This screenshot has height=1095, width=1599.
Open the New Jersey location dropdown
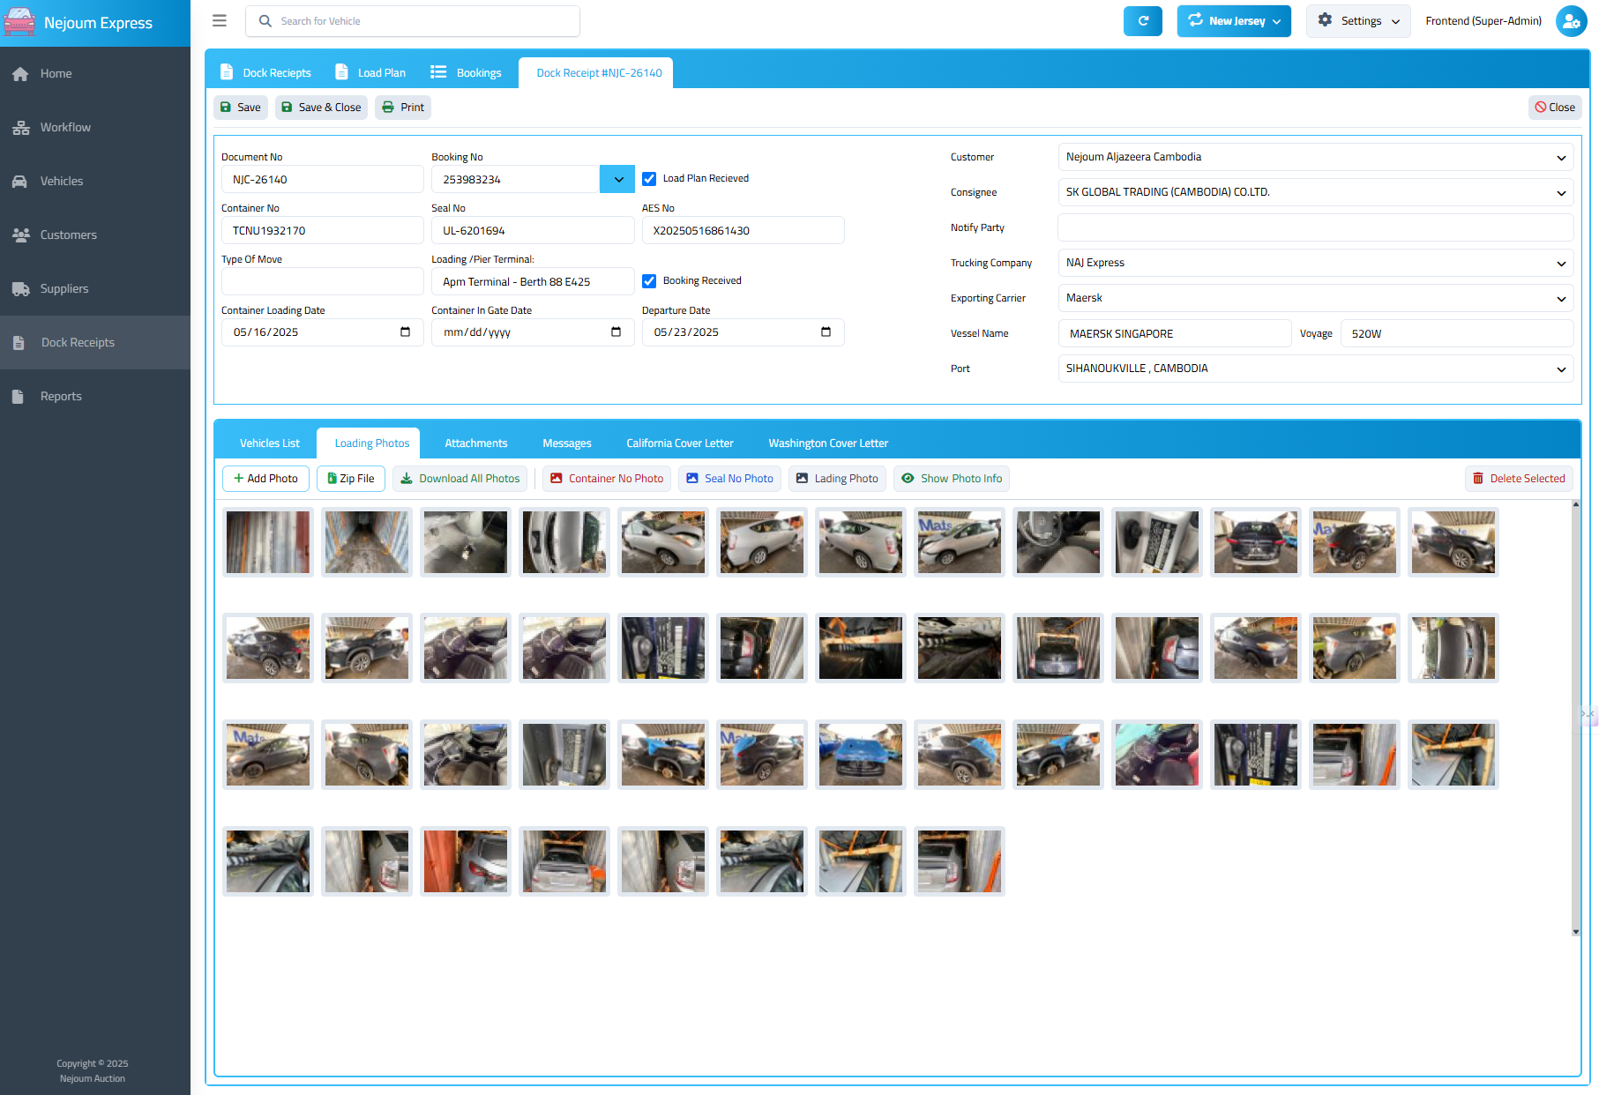1234,21
